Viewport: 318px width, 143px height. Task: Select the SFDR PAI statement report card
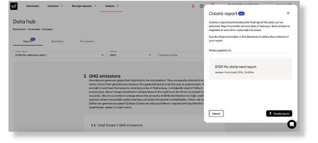pos(250,69)
